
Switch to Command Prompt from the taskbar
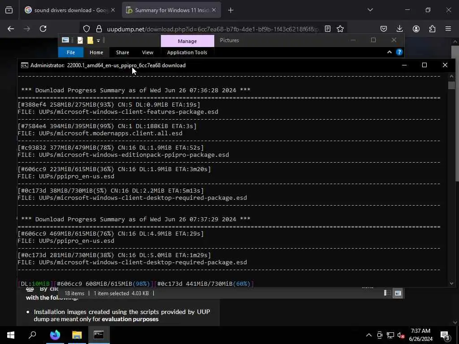(99, 335)
